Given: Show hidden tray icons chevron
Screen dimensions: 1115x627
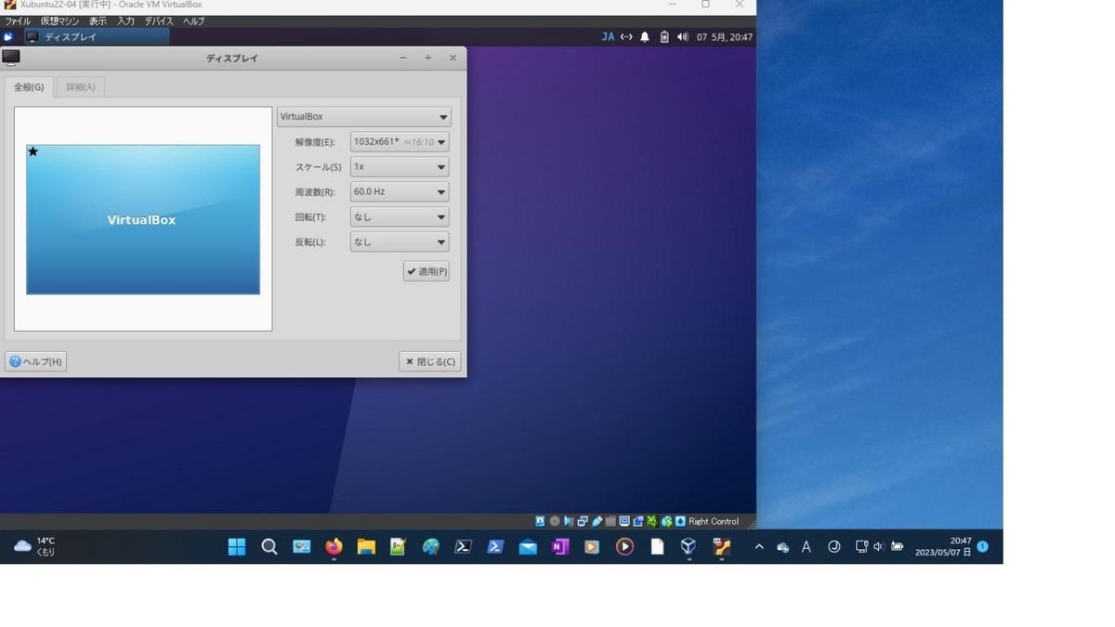Looking at the screenshot, I should (759, 547).
